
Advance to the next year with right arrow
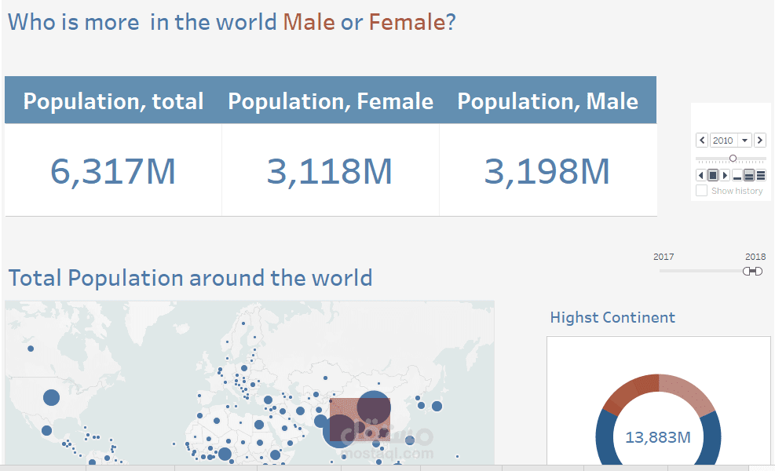[x=759, y=141]
